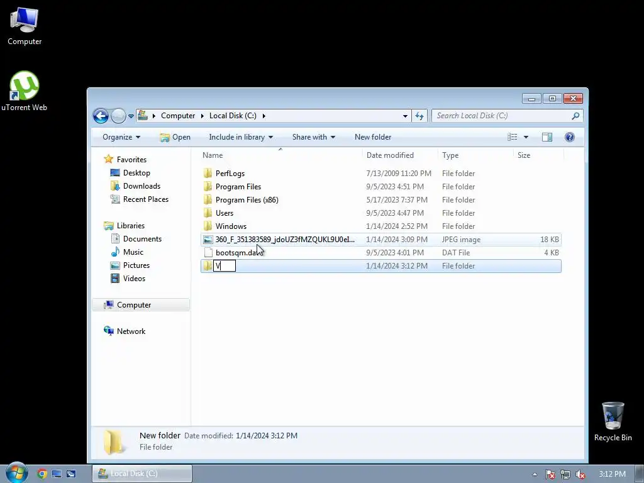Viewport: 644px width, 483px height.
Task: Click the Change your view icon
Action: click(512, 137)
